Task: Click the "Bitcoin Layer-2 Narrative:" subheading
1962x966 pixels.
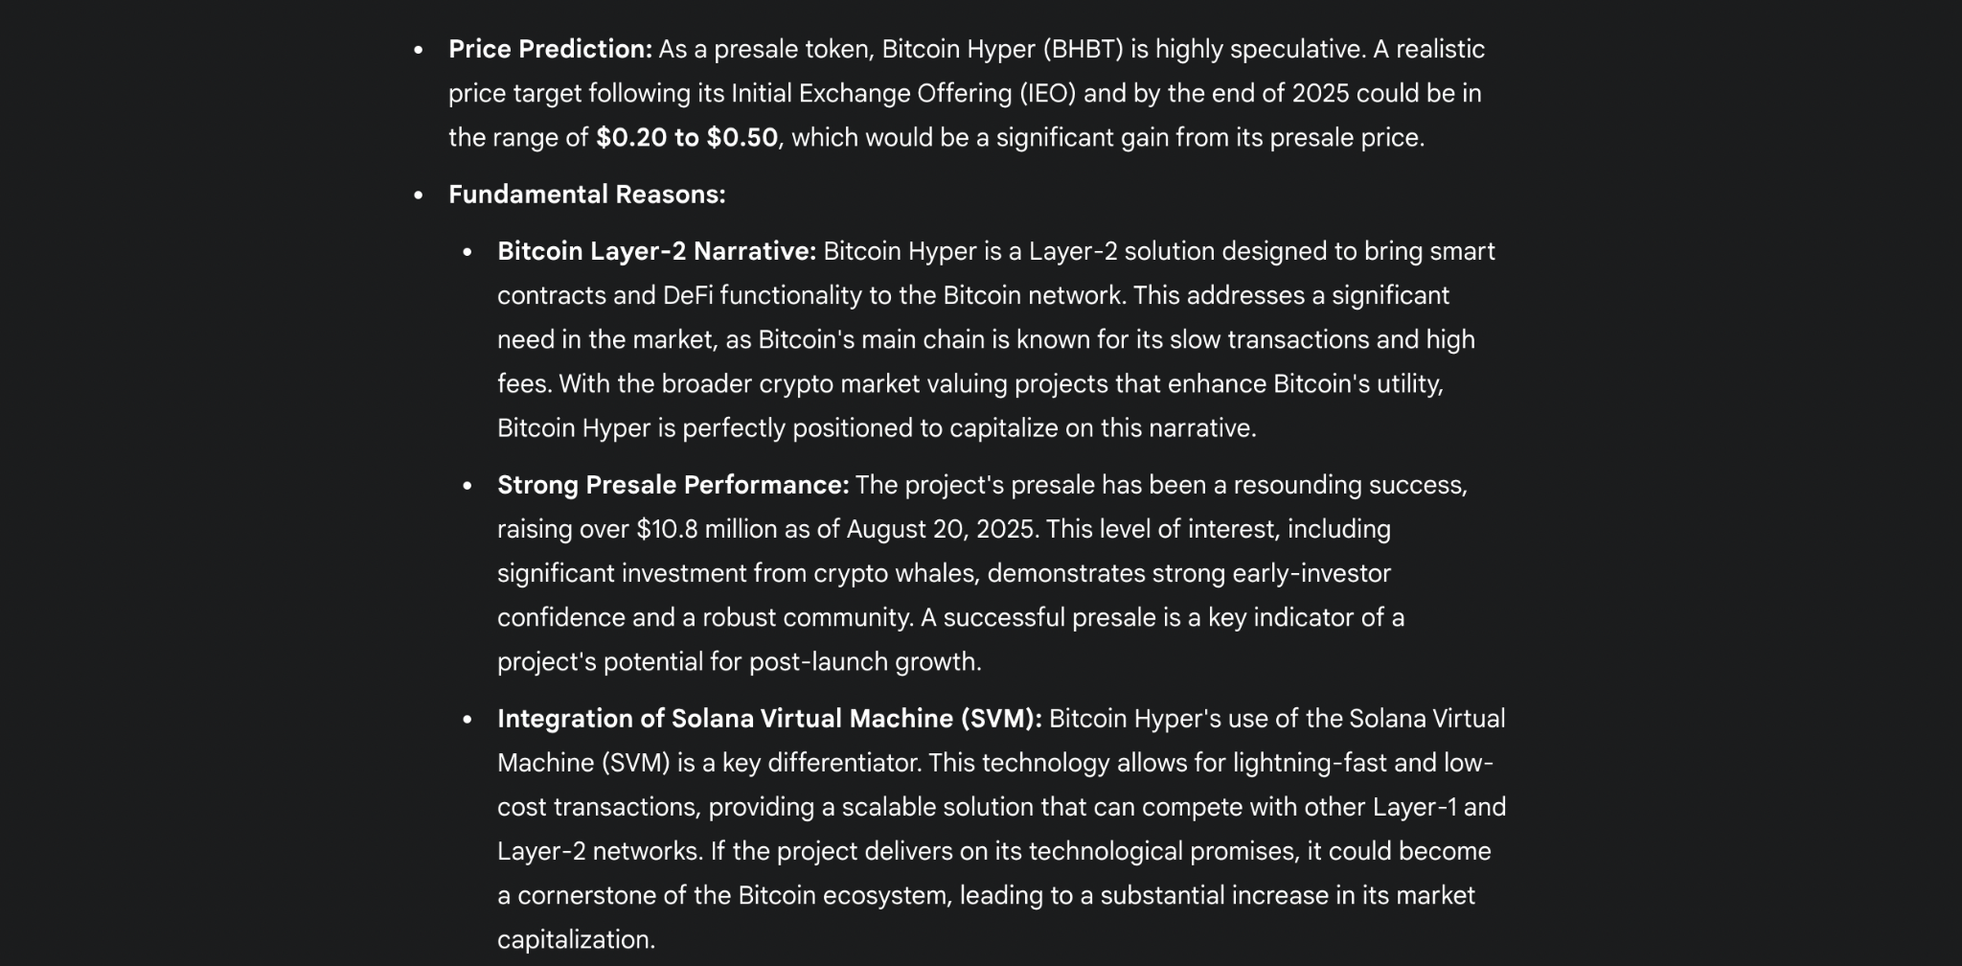Action: click(656, 251)
